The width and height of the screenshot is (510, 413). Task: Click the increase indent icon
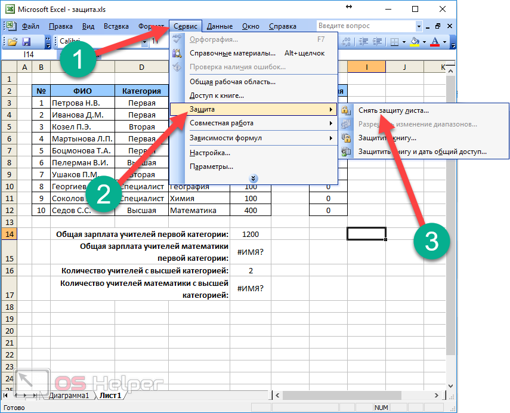pos(378,42)
